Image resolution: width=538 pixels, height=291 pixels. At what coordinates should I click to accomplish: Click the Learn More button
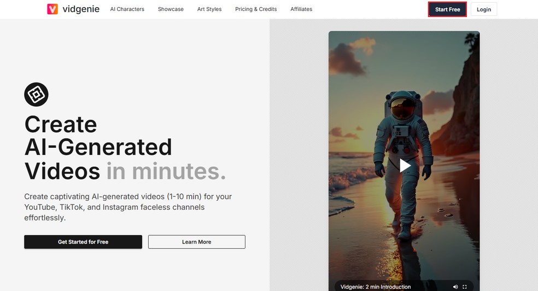[197, 242]
